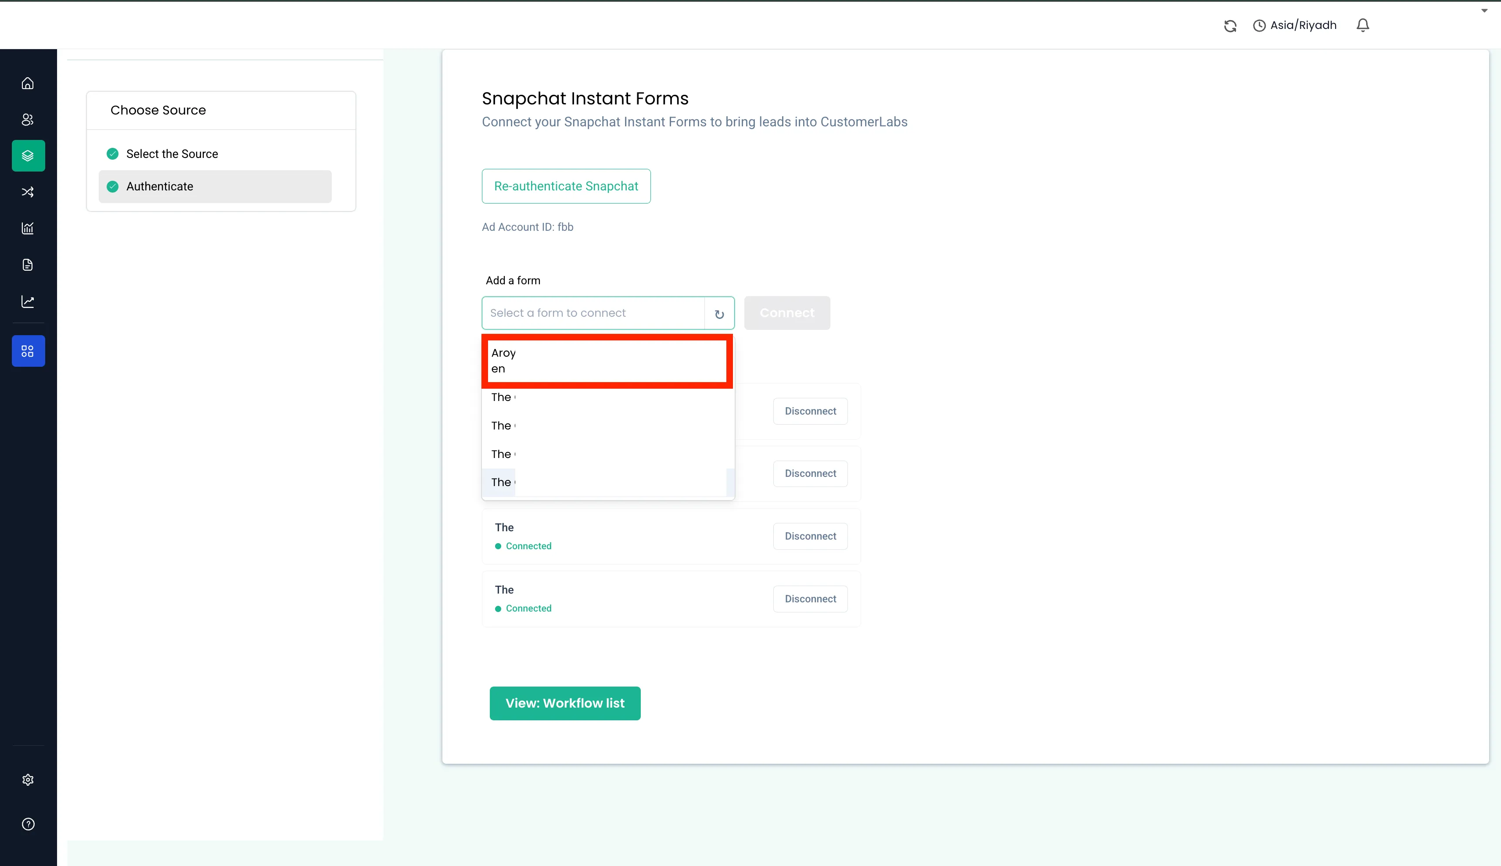1501x866 pixels.
Task: Select the first 'The' option in dropdown
Action: click(607, 397)
